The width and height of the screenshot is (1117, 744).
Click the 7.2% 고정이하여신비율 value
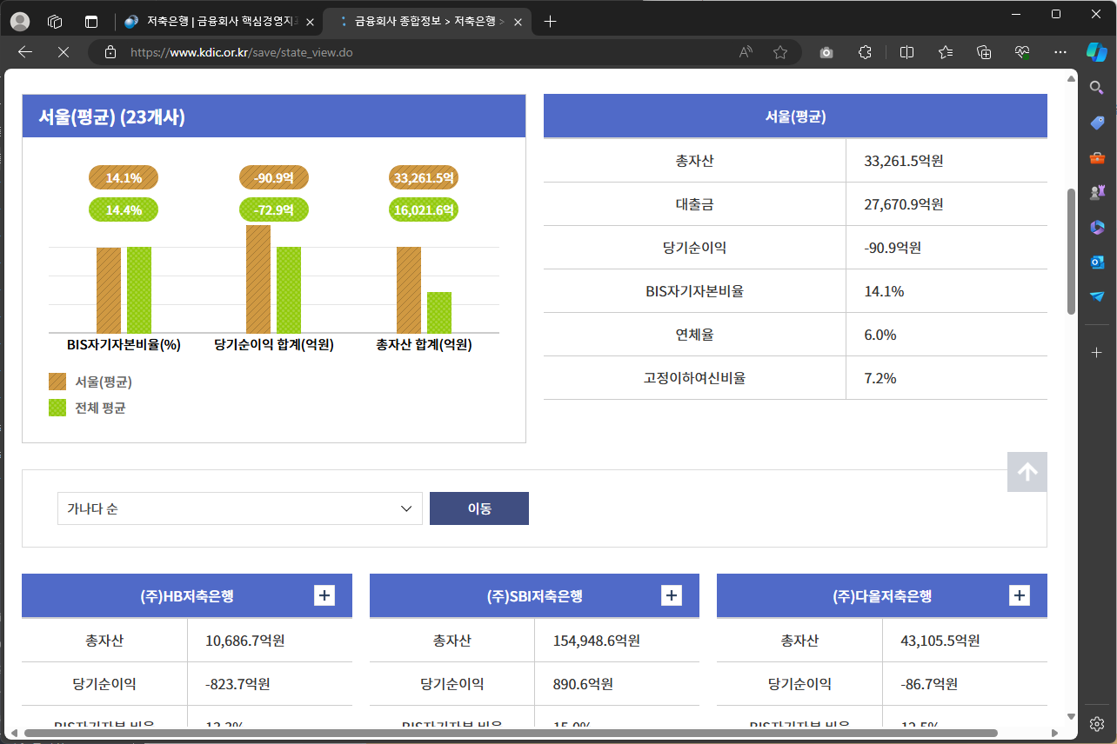coord(880,378)
